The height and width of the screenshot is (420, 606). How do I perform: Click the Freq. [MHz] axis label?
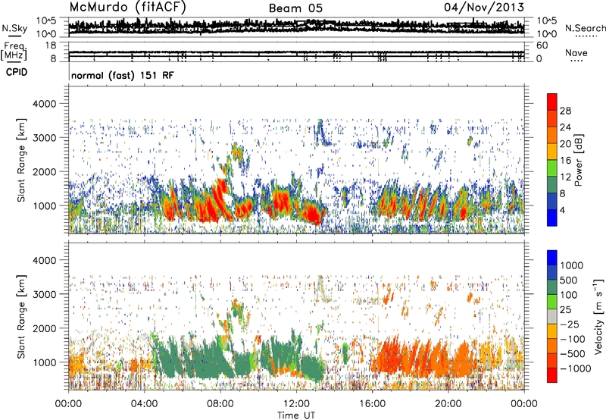[x=14, y=51]
